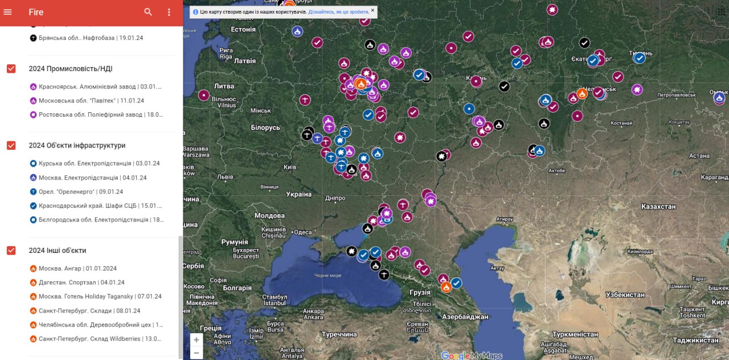
Task: Click the Дагестан. Спортзал list item
Action: tap(81, 283)
